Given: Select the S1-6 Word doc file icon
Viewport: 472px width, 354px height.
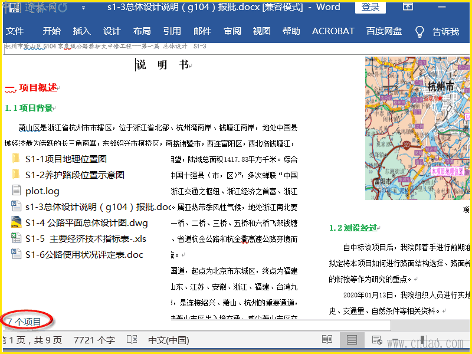Looking at the screenshot, I should (x=15, y=254).
